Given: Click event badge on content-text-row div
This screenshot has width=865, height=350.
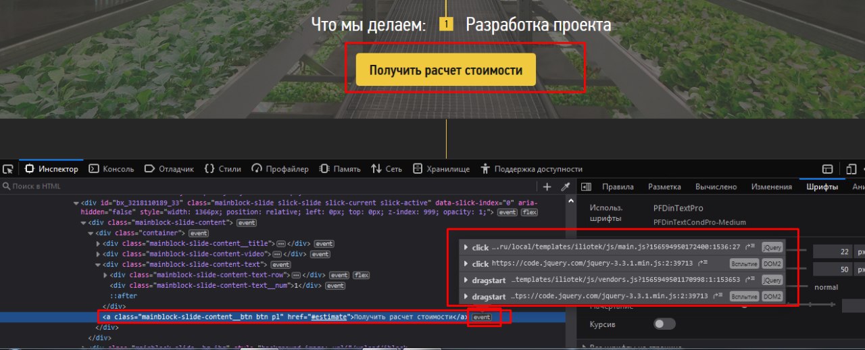Looking at the screenshot, I should point(339,275).
